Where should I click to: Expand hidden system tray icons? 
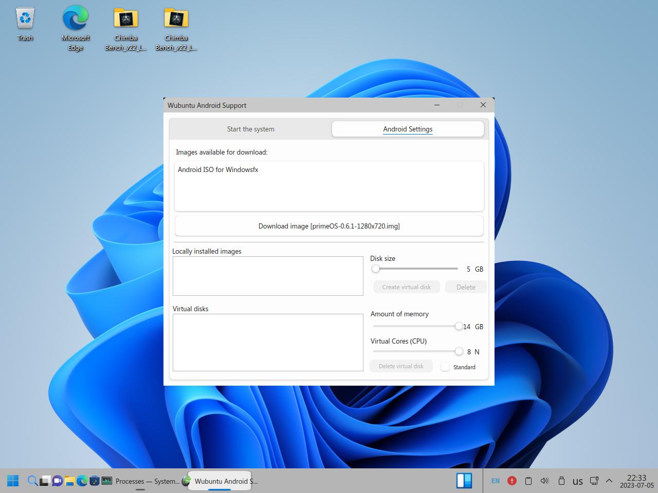609,481
